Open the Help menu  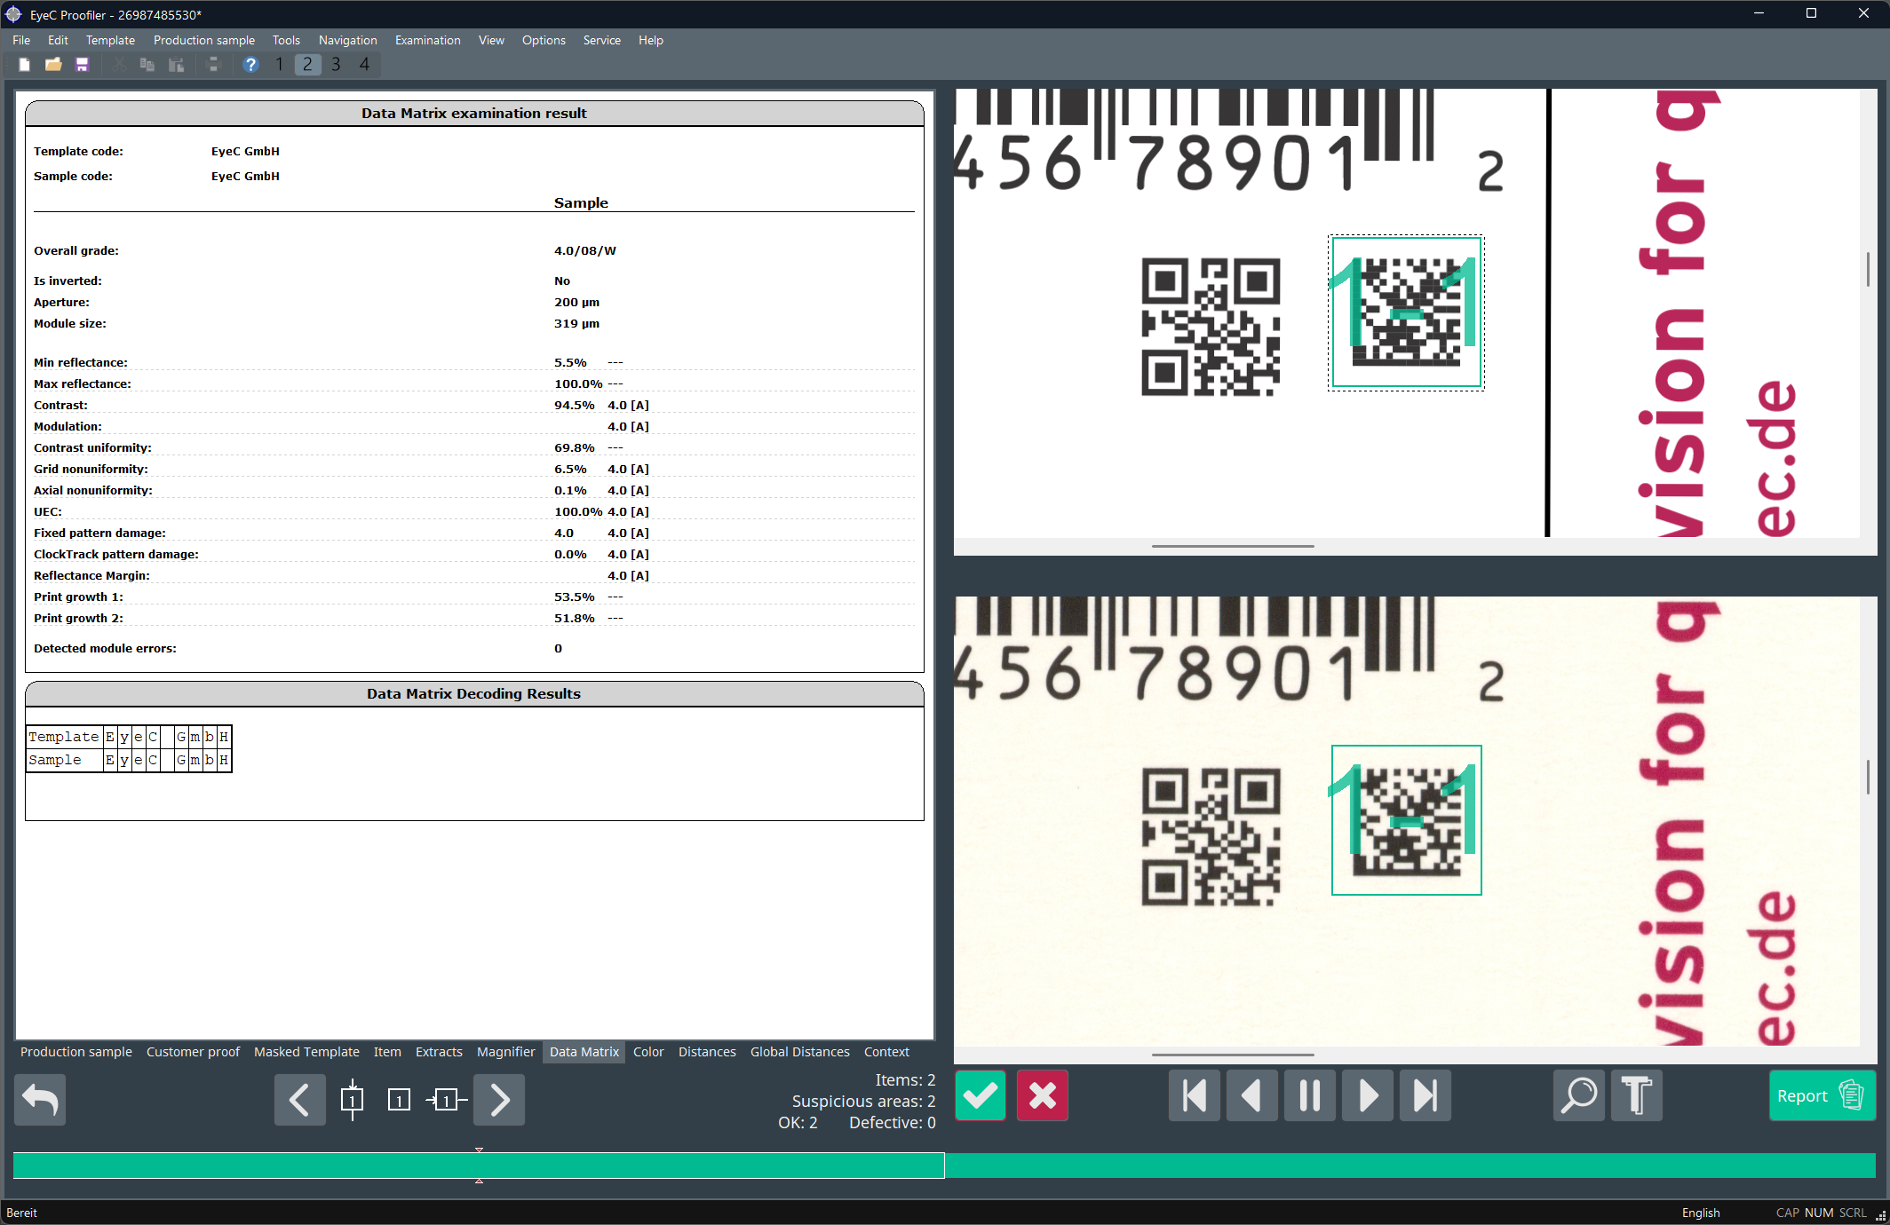tap(651, 40)
